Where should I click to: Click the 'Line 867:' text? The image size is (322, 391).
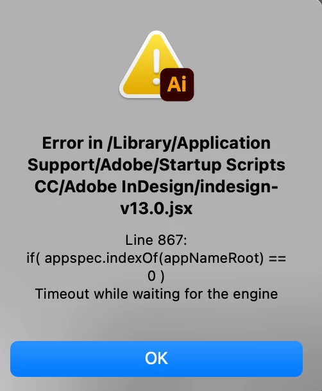pos(157,240)
